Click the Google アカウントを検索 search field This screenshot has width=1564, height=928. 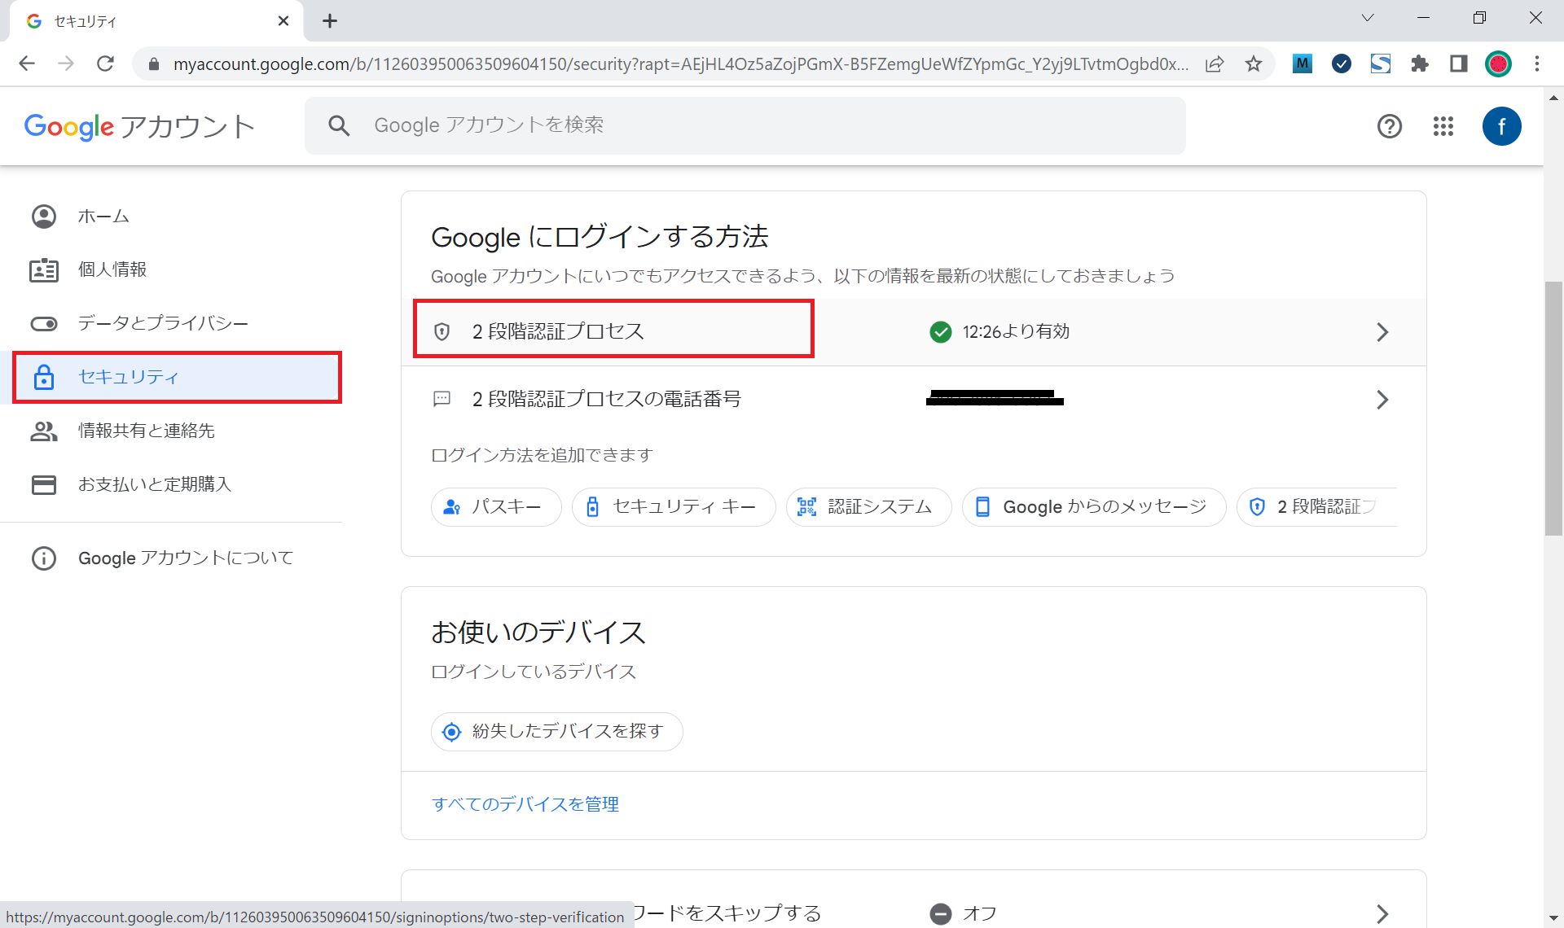coord(745,125)
